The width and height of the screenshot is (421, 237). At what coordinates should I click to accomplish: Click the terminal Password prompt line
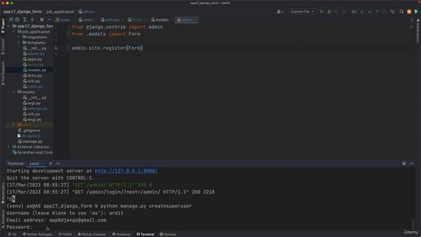(19, 227)
